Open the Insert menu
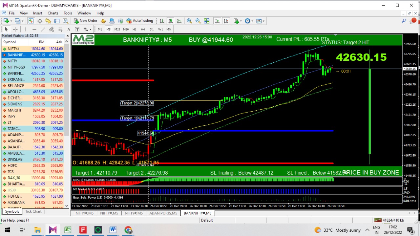The image size is (420, 236). 37,13
